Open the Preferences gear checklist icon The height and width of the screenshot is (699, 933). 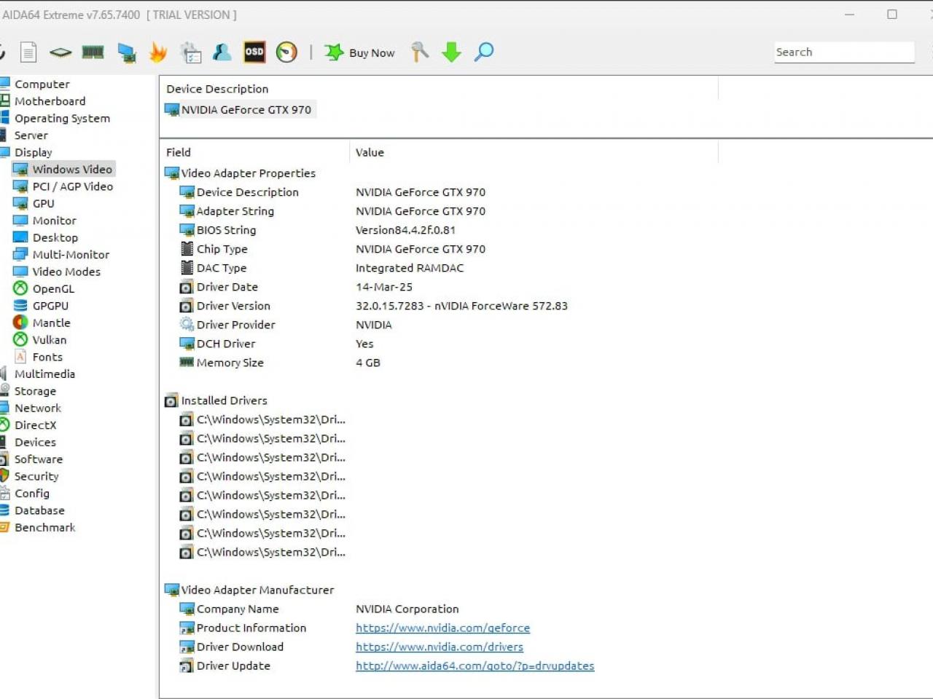coord(191,52)
